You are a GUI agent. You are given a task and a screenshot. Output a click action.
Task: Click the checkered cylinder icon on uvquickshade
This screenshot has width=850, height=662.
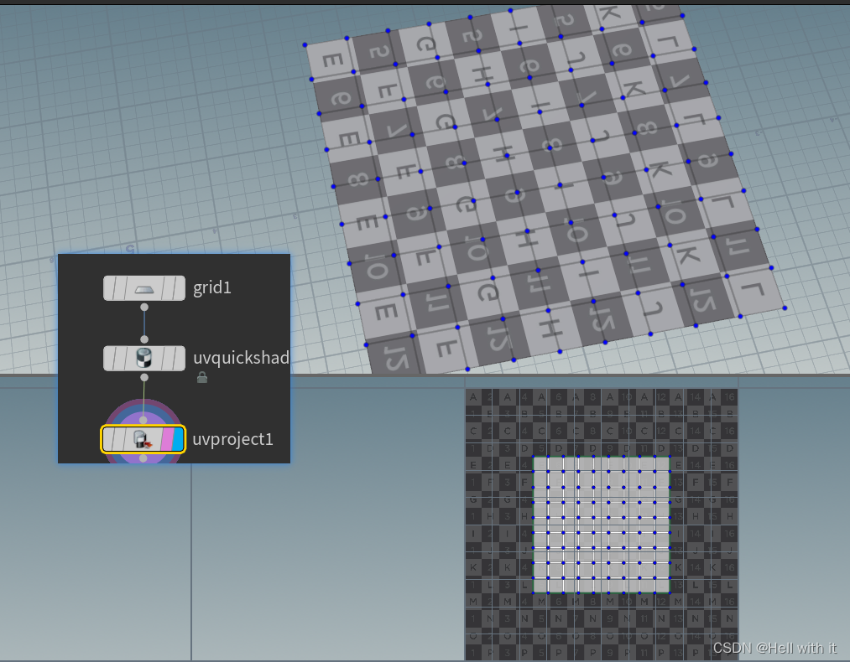tap(145, 358)
